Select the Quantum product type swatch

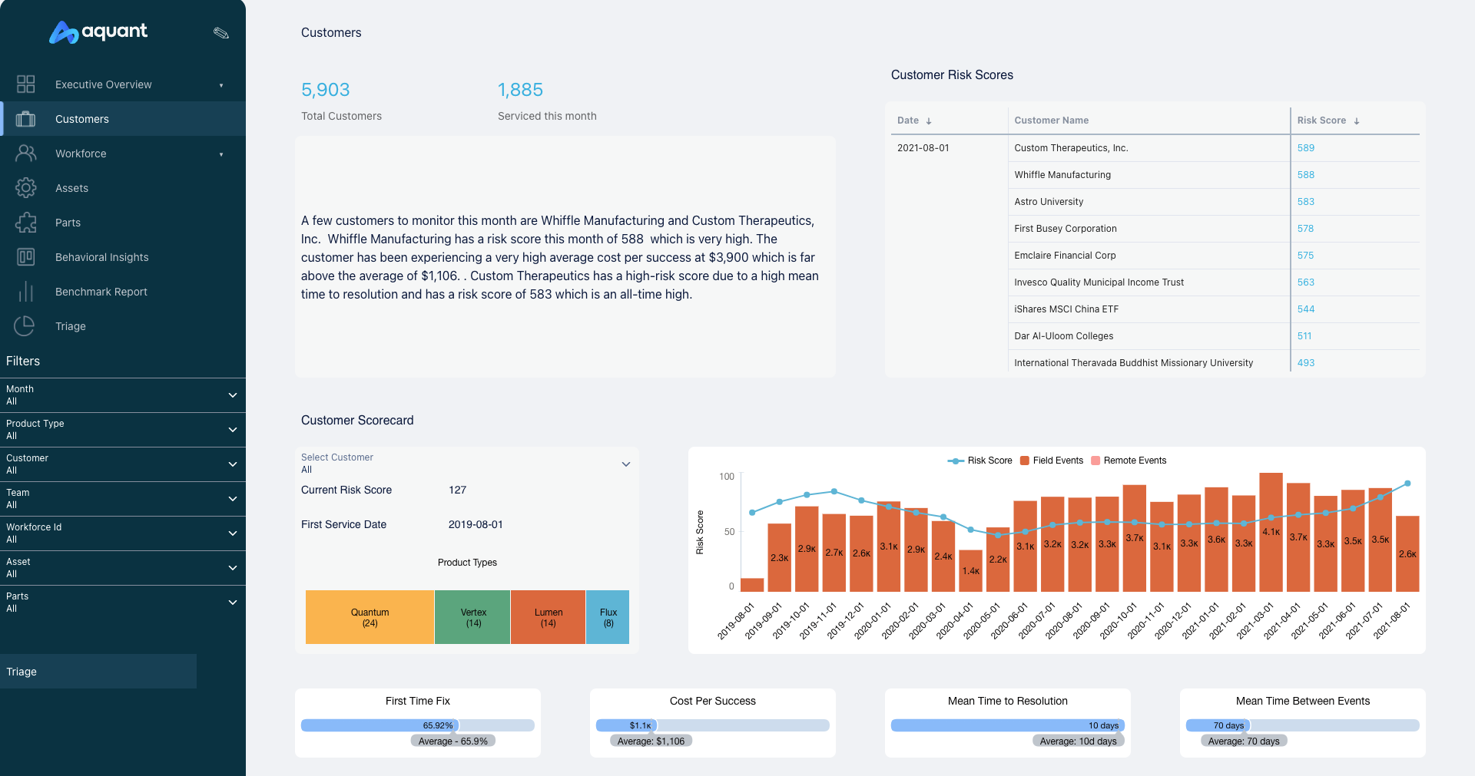click(x=370, y=617)
